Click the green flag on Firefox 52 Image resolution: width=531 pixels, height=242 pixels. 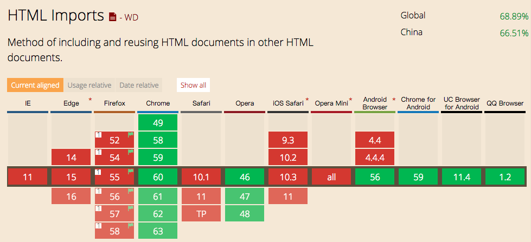[x=131, y=134]
